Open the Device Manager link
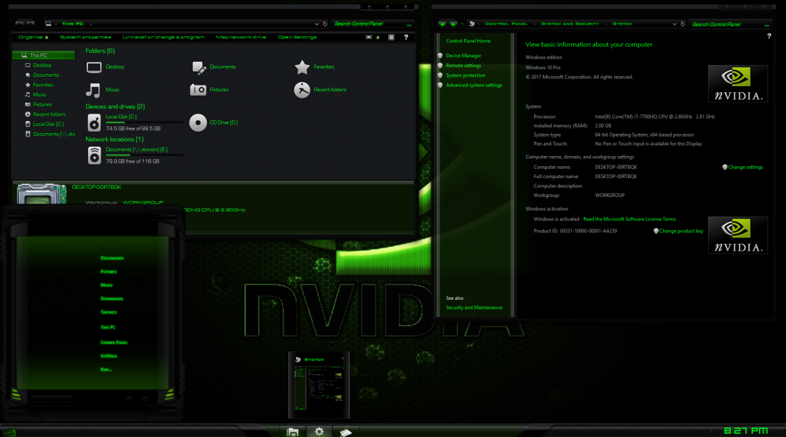786x437 pixels. (464, 56)
